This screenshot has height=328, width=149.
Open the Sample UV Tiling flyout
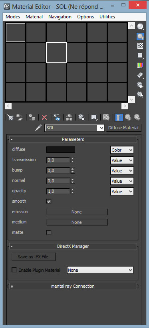tap(140, 55)
